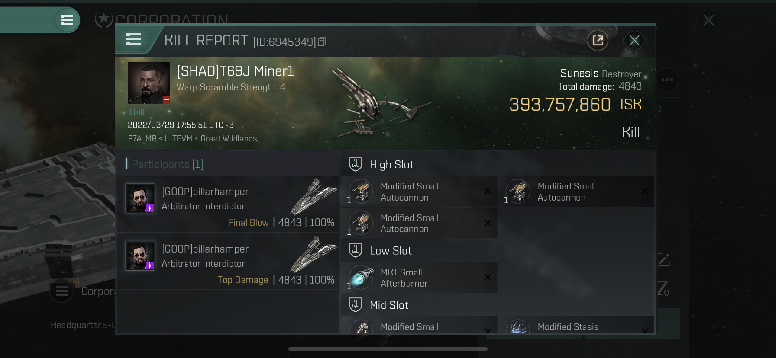Screen dimensions: 776x358
Task: Click the Modified Stasis module icon
Action: click(x=518, y=326)
